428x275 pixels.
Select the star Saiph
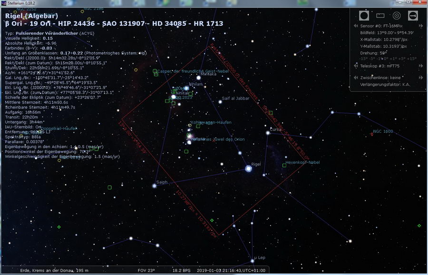[154, 186]
